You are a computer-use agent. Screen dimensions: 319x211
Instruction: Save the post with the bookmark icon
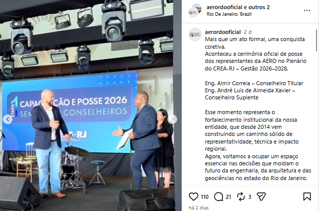click(307, 197)
